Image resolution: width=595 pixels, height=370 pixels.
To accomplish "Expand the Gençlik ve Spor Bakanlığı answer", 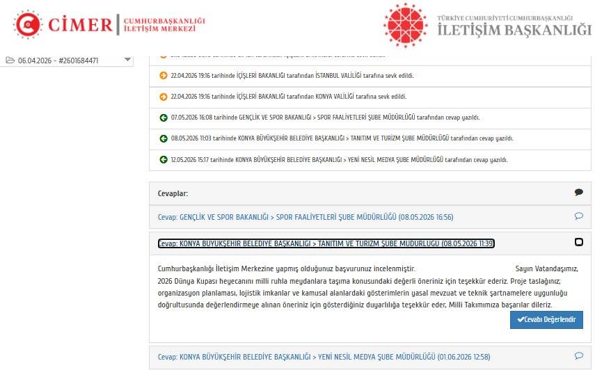I will [x=306, y=217].
